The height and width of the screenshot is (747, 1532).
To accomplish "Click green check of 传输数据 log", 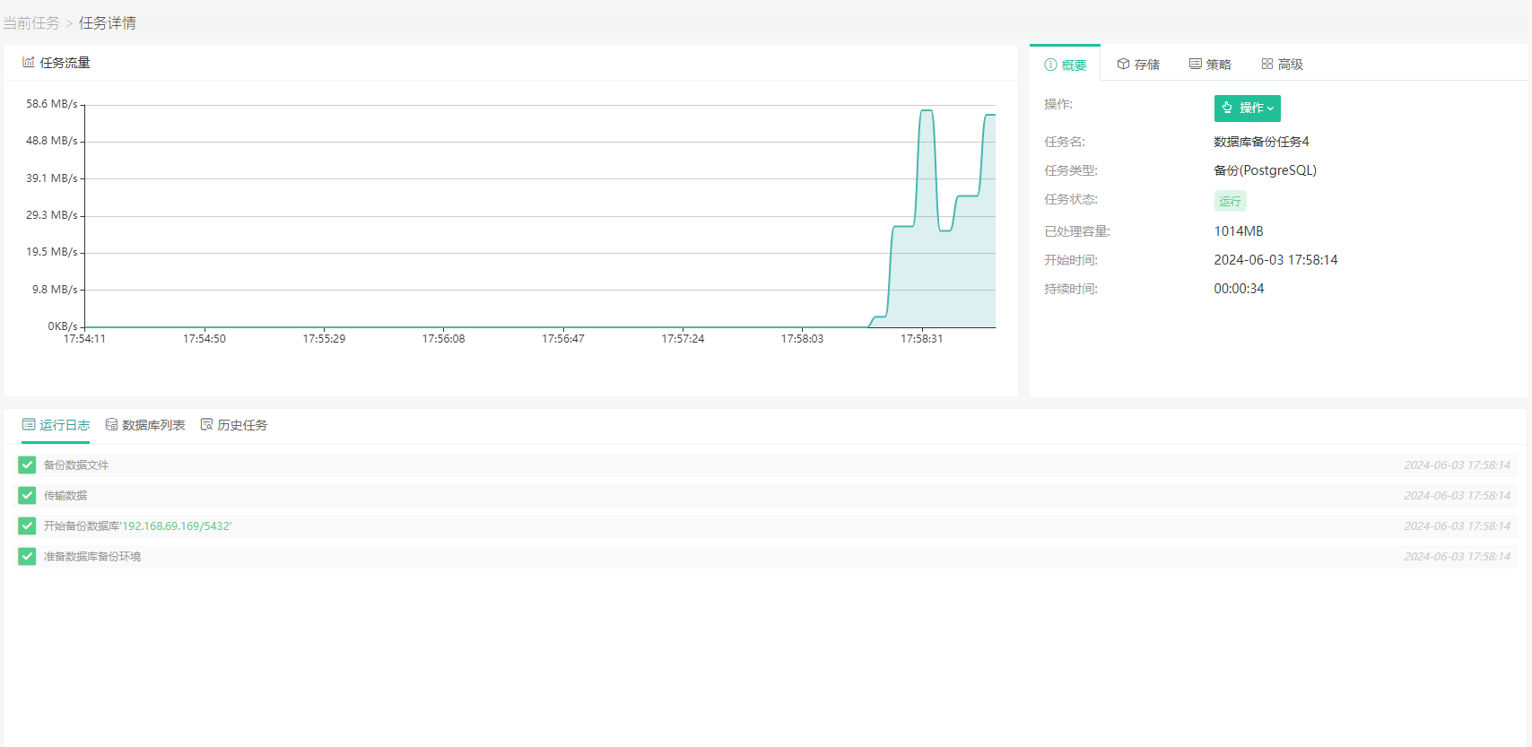I will [27, 495].
